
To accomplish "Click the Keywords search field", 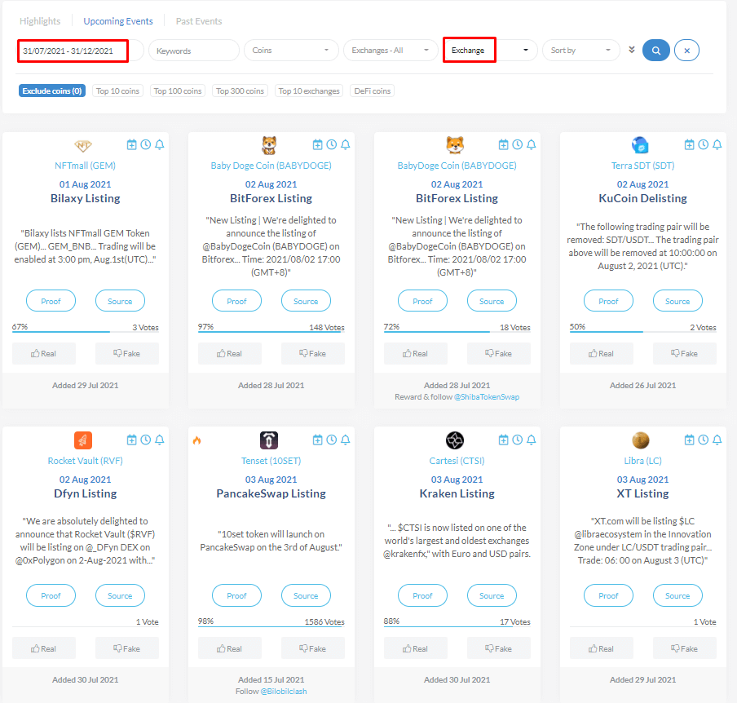I will 194,51.
